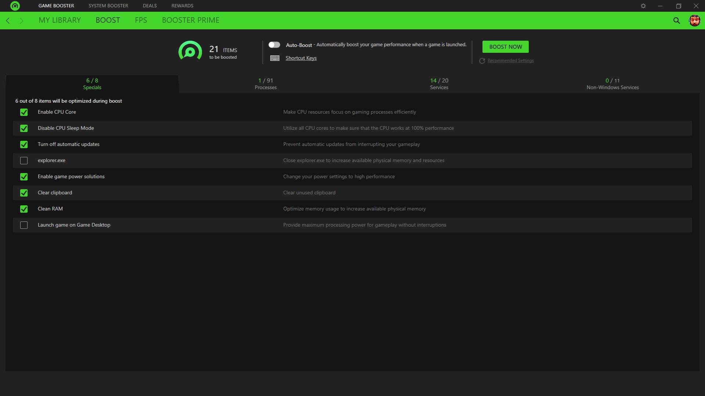This screenshot has width=705, height=396.
Task: Click the BOOST NOW button
Action: tap(505, 47)
